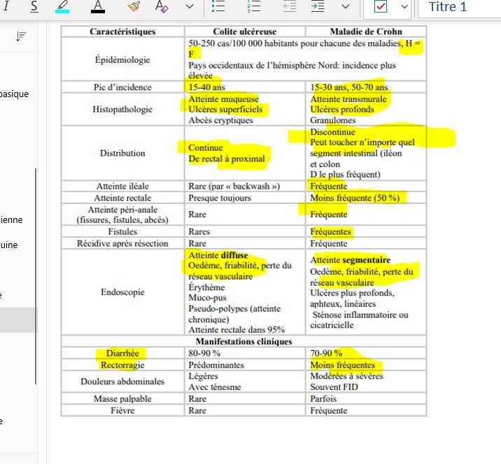Viewport: 501px width, 464px height.
Task: Select the 'Histopathologie' row label
Action: [122, 109]
